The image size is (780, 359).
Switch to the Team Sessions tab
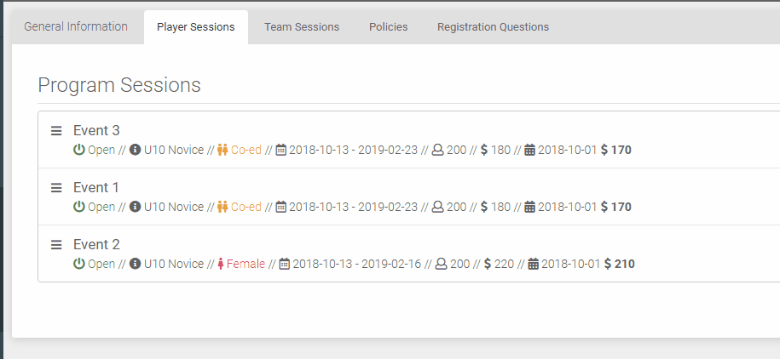(302, 26)
